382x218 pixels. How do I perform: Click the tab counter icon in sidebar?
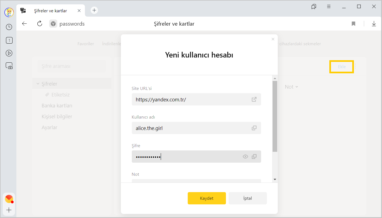9,41
